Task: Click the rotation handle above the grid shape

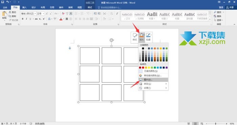Action: point(111,40)
